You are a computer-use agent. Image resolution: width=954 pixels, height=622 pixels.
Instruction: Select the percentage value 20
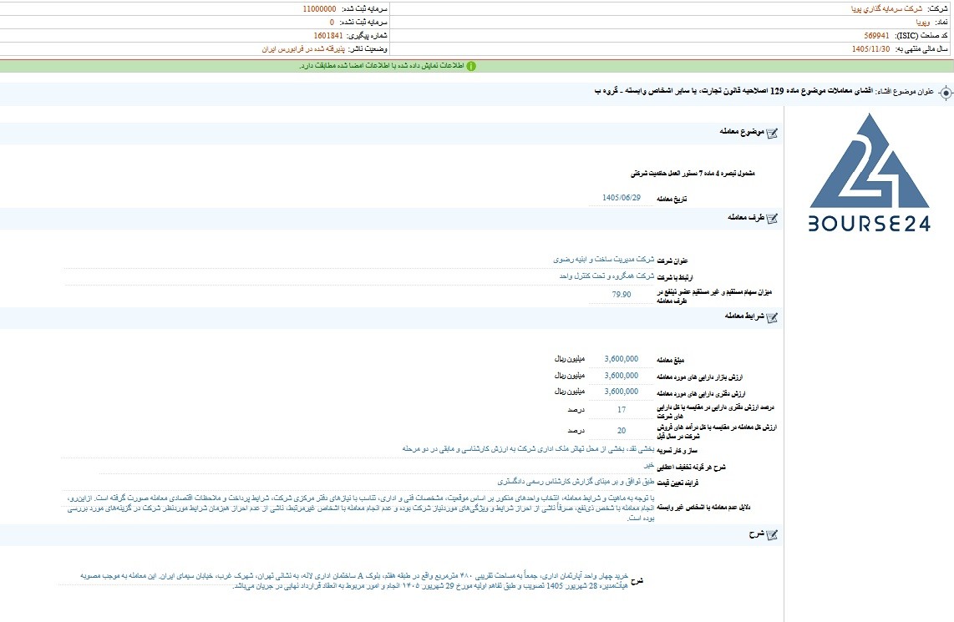(622, 431)
